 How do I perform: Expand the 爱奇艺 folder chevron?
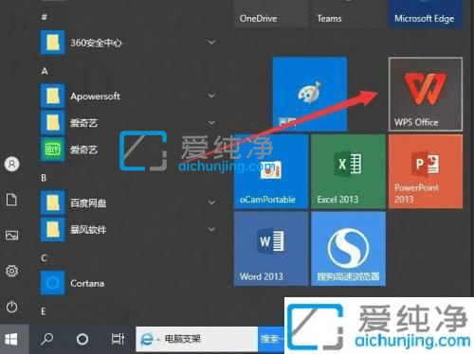(211, 122)
